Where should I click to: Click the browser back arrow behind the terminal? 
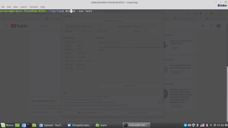pyautogui.click(x=4, y=14)
